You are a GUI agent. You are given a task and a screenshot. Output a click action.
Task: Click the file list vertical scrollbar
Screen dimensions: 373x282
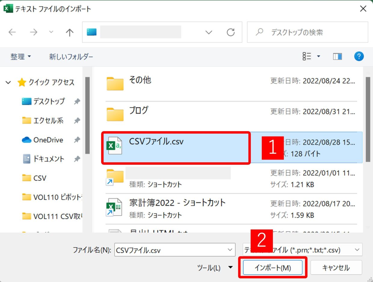pos(368,119)
